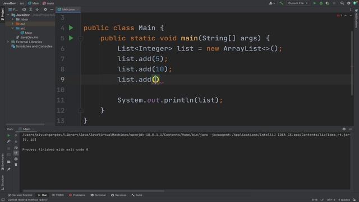The image size is (359, 202).
Task: Open the Current File run configuration dropdown
Action: pos(298,3)
